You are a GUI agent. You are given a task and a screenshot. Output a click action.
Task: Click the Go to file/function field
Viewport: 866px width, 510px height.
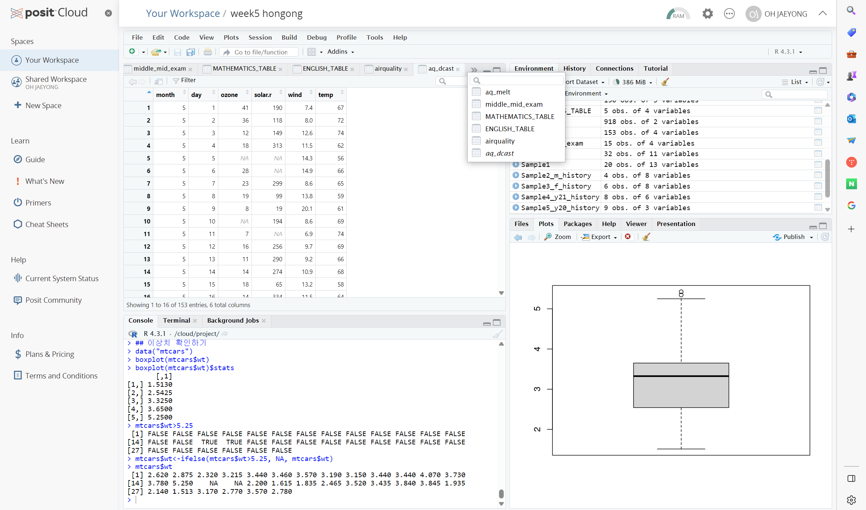[x=261, y=52]
